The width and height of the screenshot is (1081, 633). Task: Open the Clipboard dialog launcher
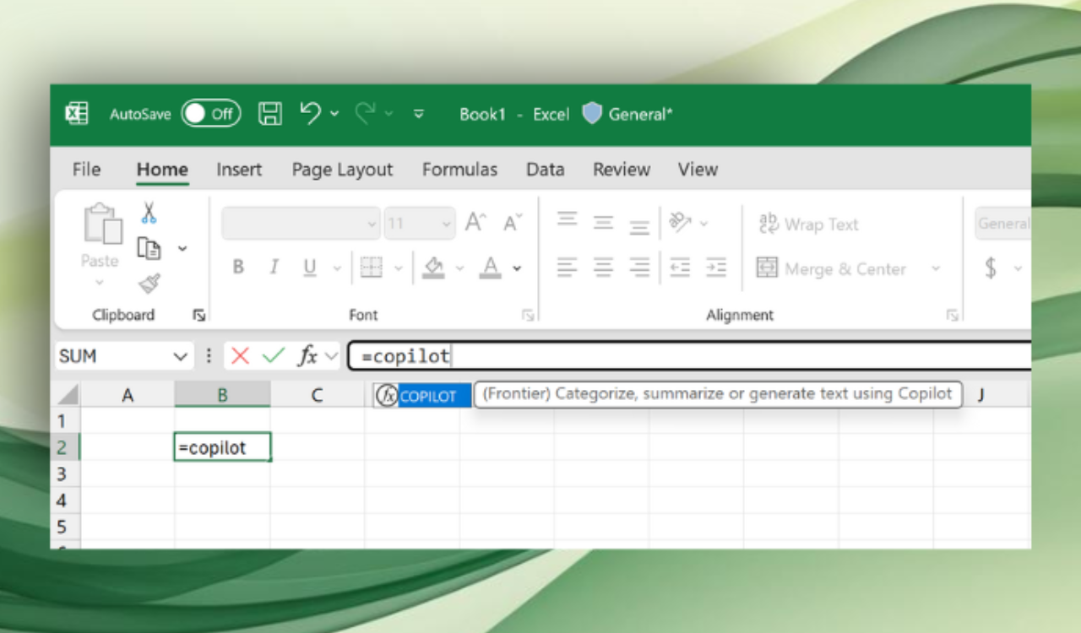click(199, 314)
